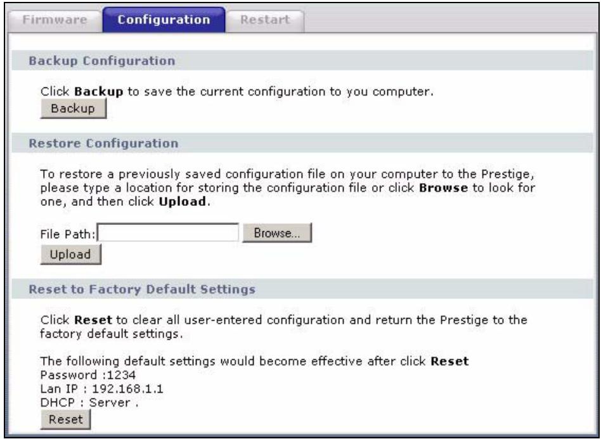Click the Restore Configuration heading
The height and width of the screenshot is (439, 601).
(103, 143)
